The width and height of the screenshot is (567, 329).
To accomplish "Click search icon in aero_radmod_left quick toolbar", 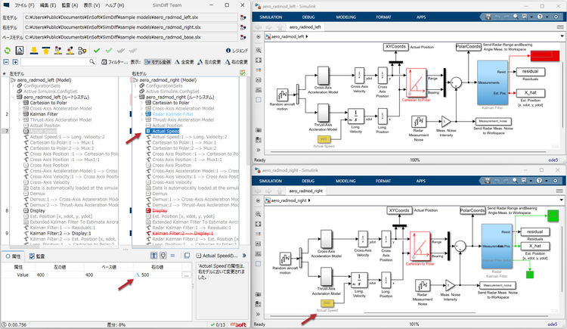I will 516,17.
